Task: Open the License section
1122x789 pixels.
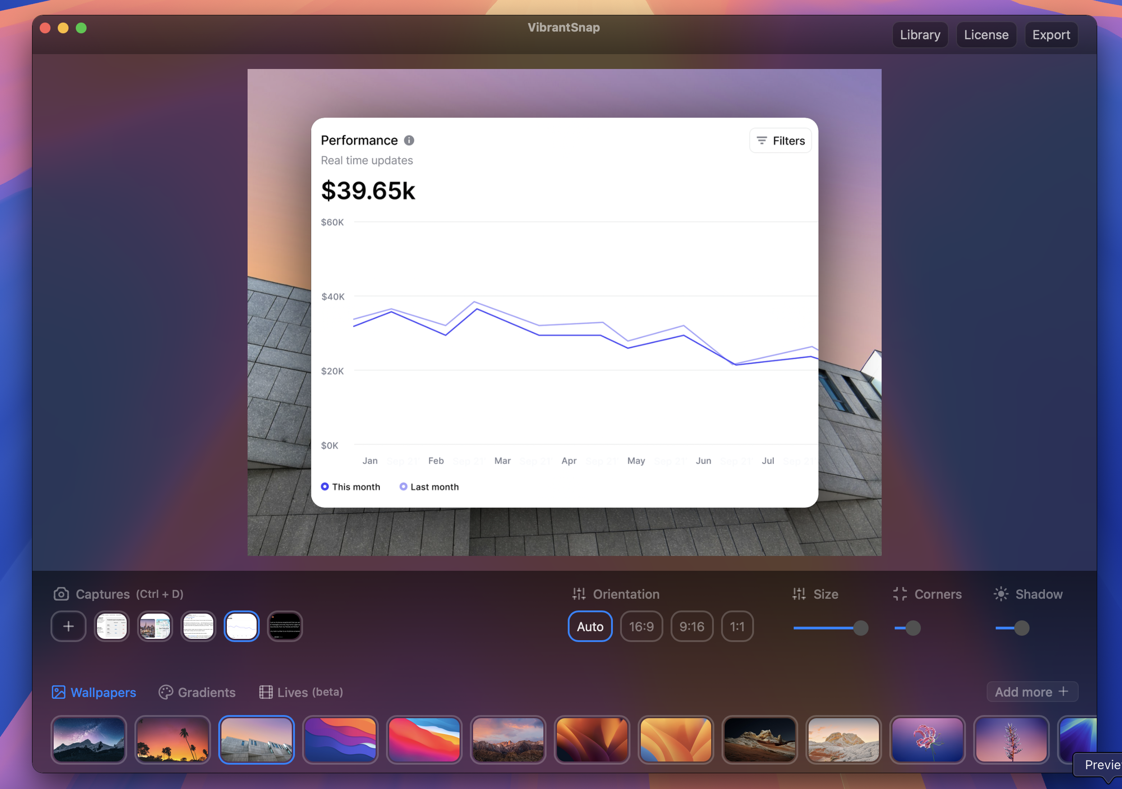Action: click(986, 34)
